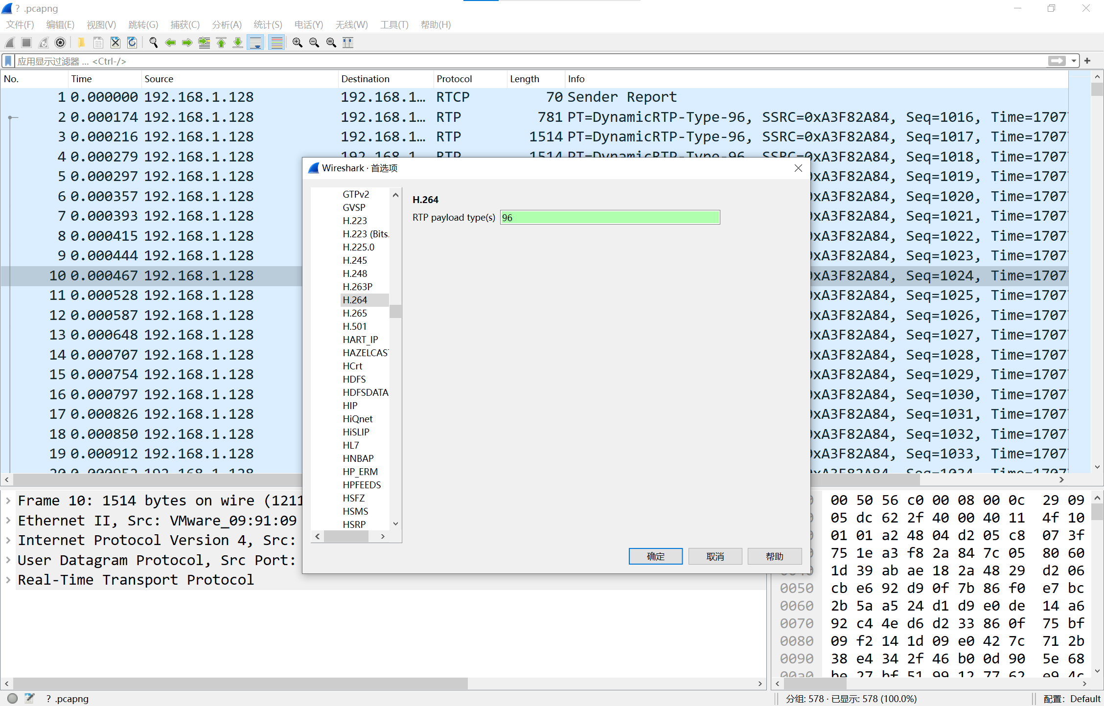
Task: Select HSRP in the protocol list
Action: [354, 524]
